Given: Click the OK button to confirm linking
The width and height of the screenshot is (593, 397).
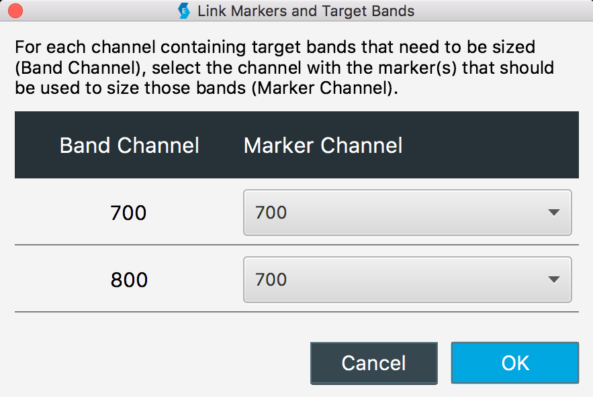Looking at the screenshot, I should tap(514, 363).
